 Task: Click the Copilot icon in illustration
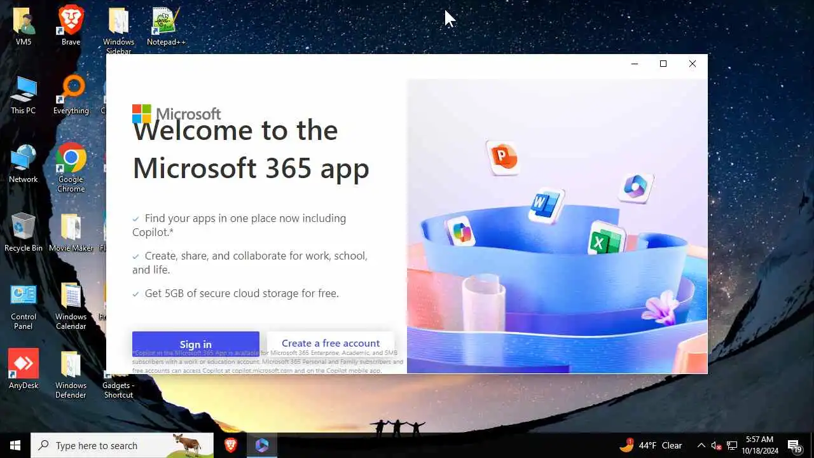pos(461,233)
